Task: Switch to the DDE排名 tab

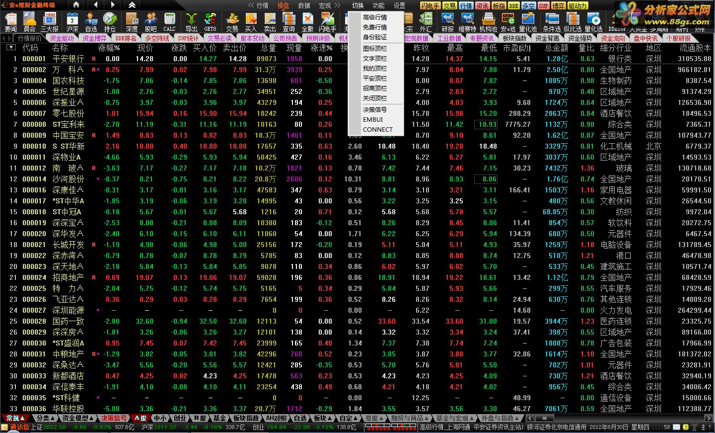Action: pyautogui.click(x=126, y=38)
